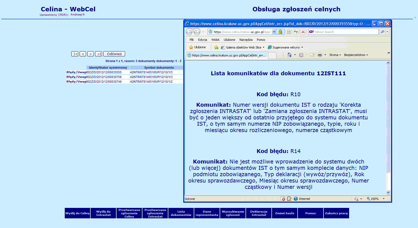Click Pomoc button in bottom navigation
This screenshot has height=228, width=418.
(x=311, y=213)
